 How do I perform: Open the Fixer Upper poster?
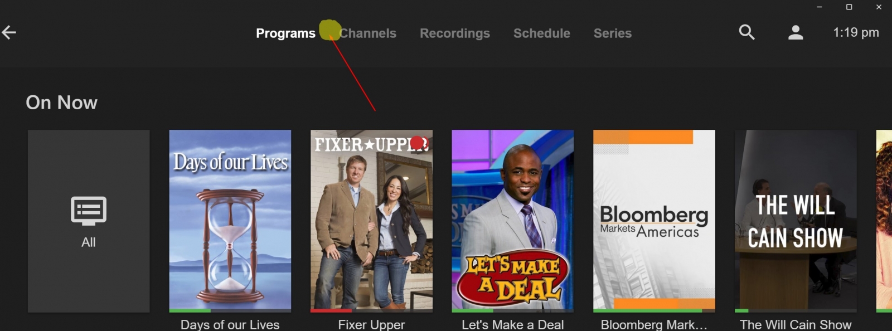click(371, 220)
